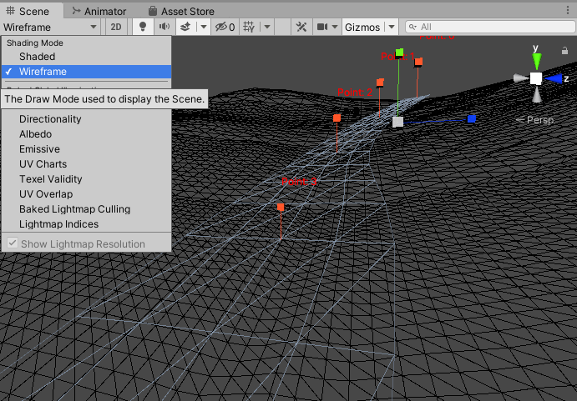
Task: Choose Albedo draw mode
Action: (87, 134)
